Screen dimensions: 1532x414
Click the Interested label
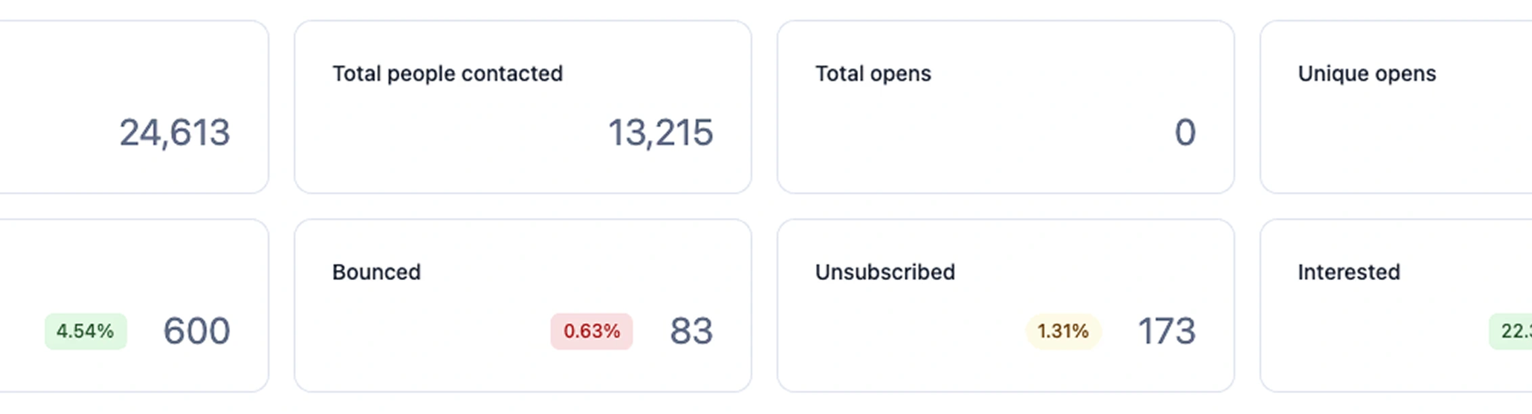pyautogui.click(x=1349, y=272)
